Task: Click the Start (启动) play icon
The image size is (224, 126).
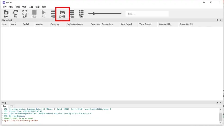Action: point(43,14)
